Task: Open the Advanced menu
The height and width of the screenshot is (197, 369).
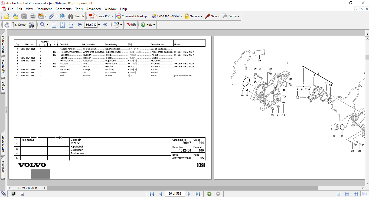Action: click(x=93, y=9)
